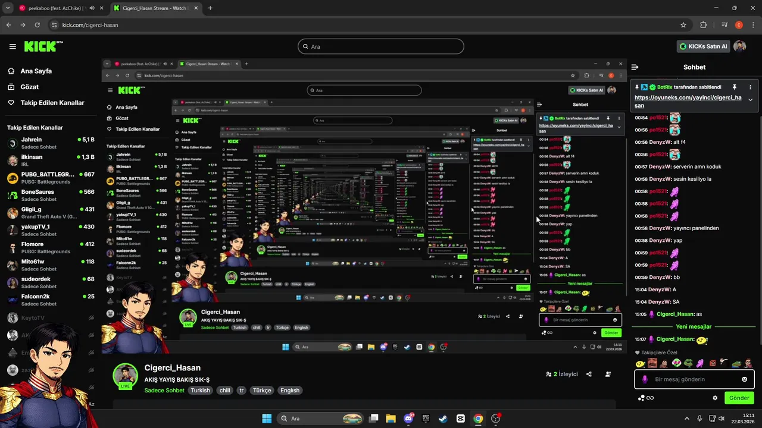Open Flomore followed channel

point(50,248)
